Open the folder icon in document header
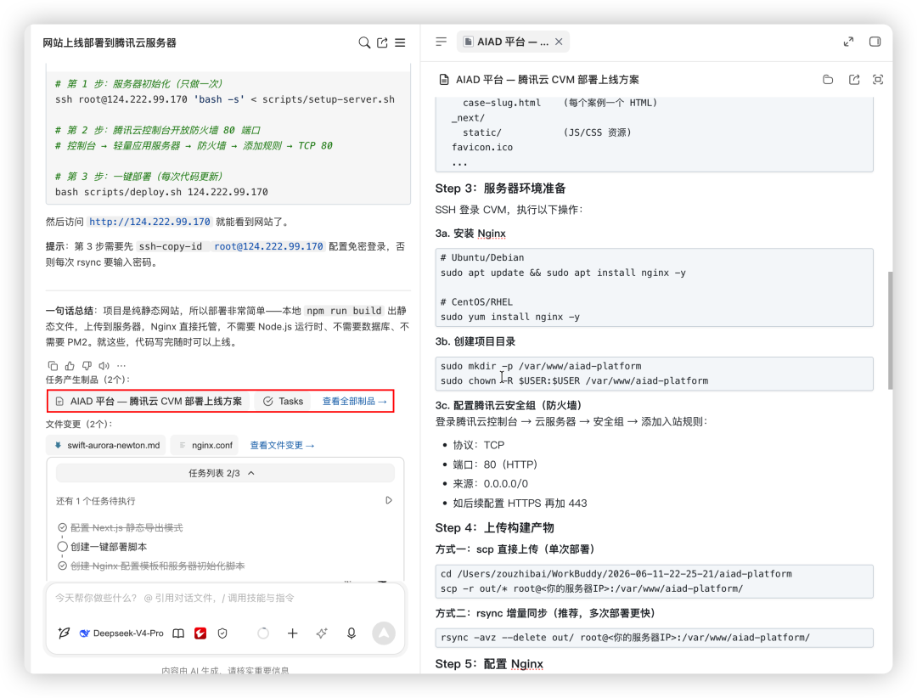Screen dimensions: 917x698 (x=828, y=80)
